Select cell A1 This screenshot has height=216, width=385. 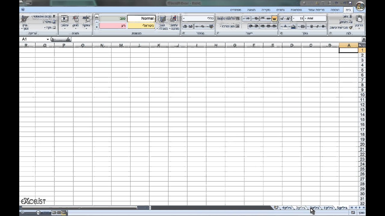click(x=348, y=50)
